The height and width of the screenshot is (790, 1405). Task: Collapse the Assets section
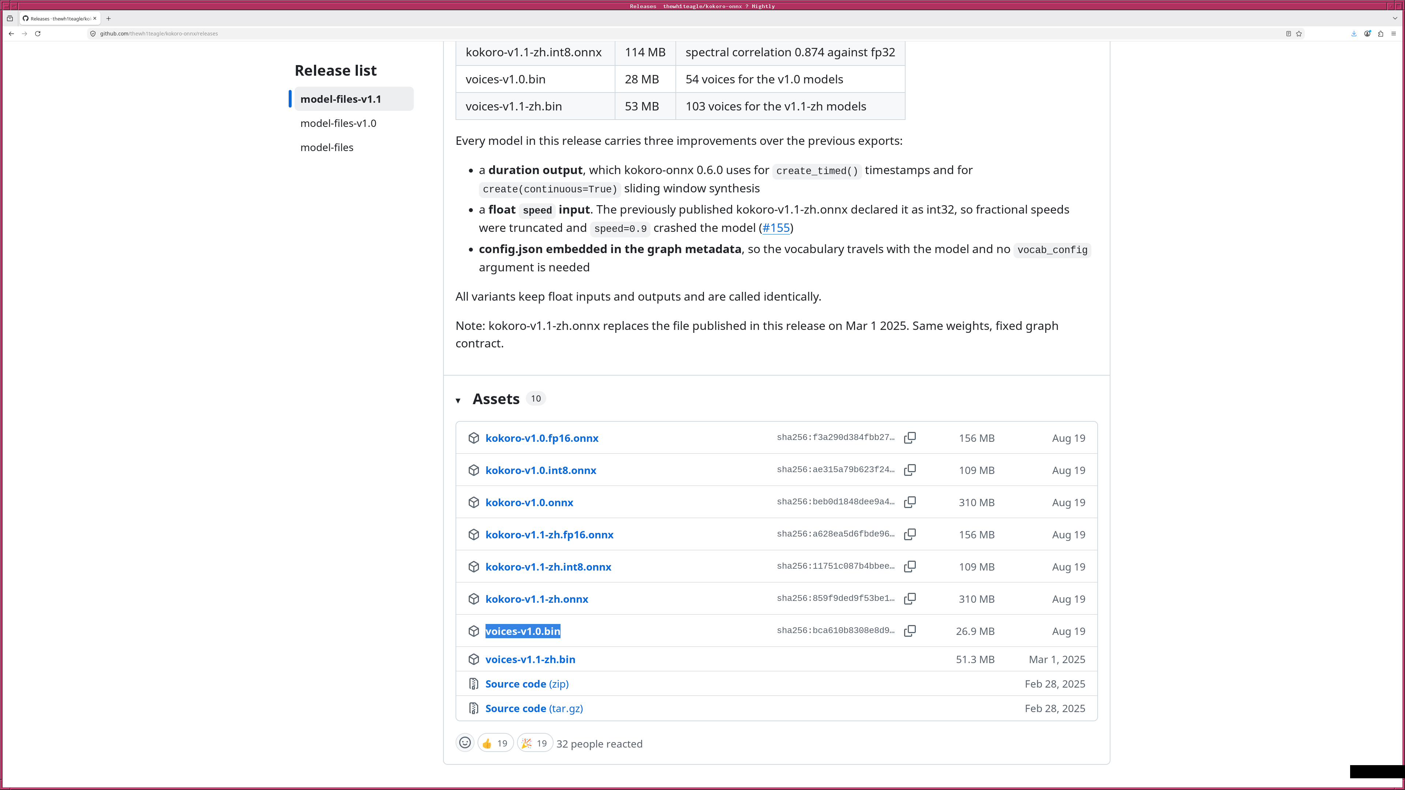458,400
